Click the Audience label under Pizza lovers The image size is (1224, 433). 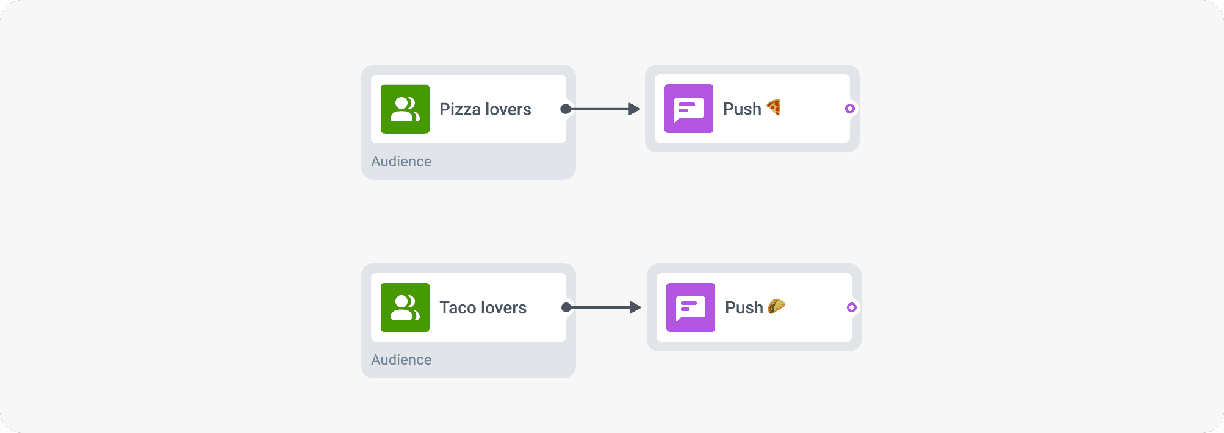(x=401, y=161)
